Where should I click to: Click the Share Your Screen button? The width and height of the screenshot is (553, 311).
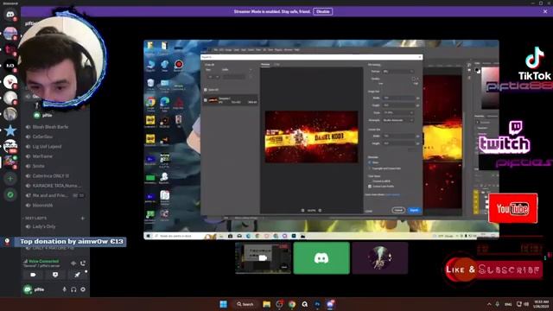[x=55, y=275]
